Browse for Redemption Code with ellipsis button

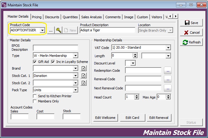click(168, 71)
